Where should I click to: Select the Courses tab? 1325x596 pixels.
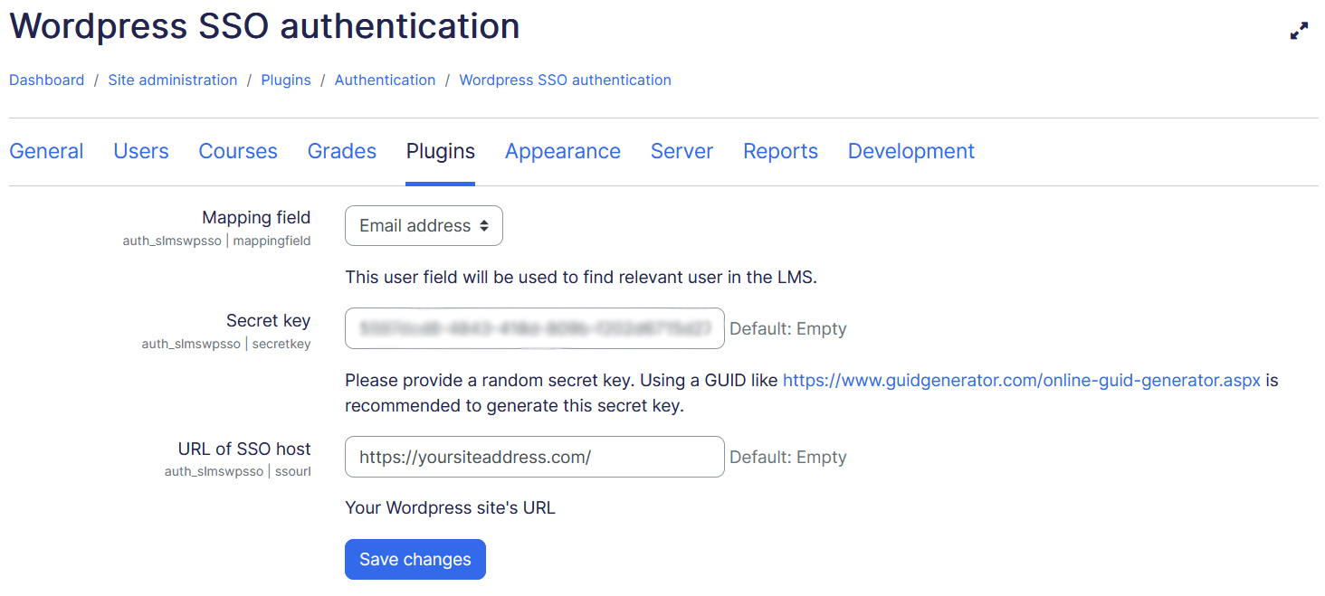[238, 151]
